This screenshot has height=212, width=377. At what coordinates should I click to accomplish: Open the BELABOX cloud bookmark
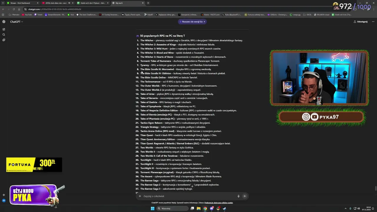point(322,14)
